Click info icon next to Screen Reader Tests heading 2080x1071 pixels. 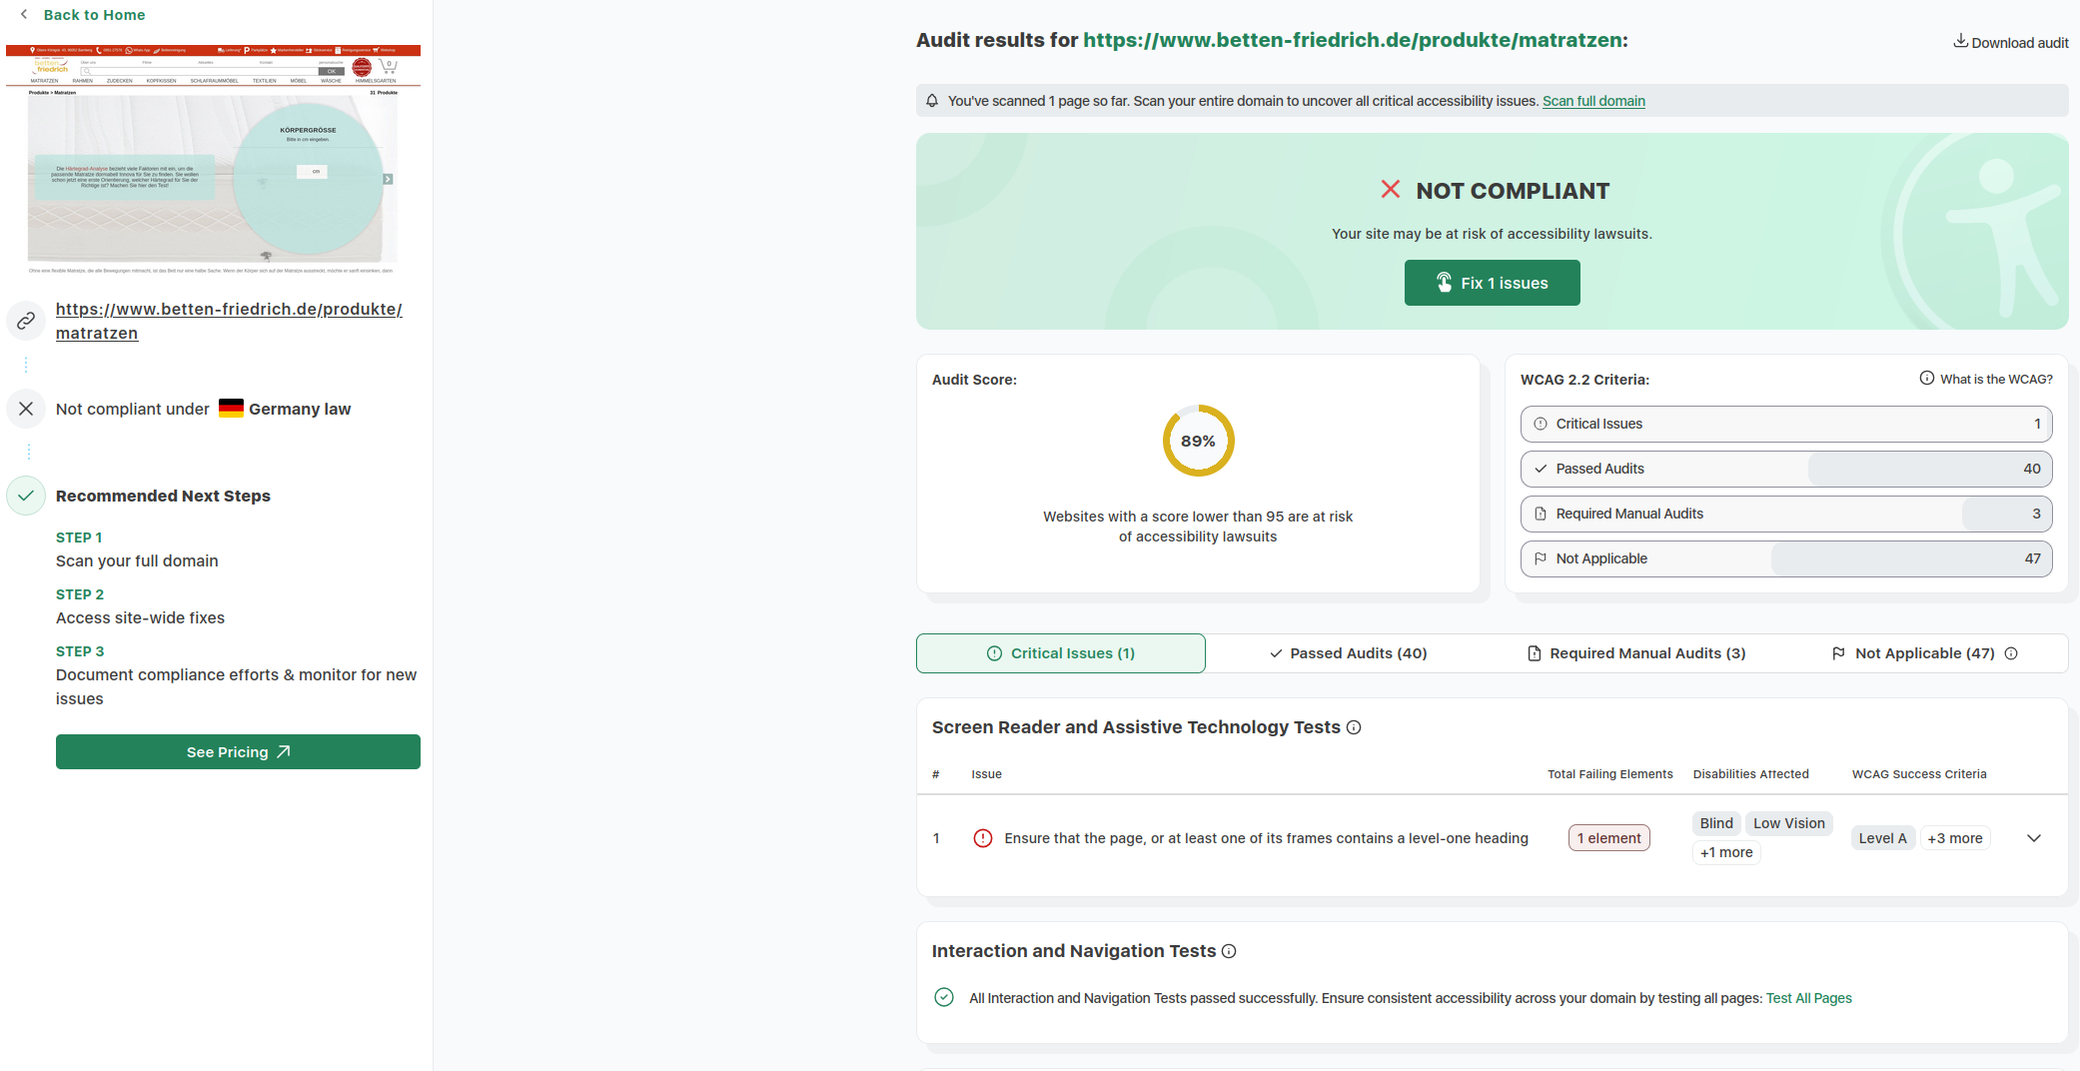pyautogui.click(x=1354, y=727)
